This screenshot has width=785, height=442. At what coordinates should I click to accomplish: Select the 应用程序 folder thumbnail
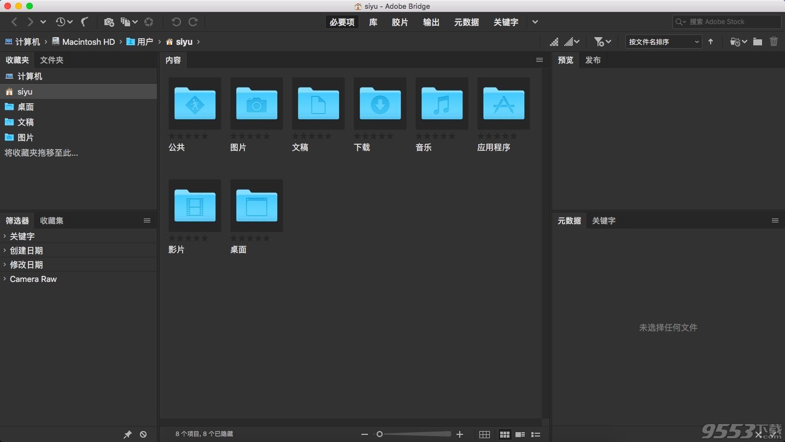pyautogui.click(x=504, y=103)
